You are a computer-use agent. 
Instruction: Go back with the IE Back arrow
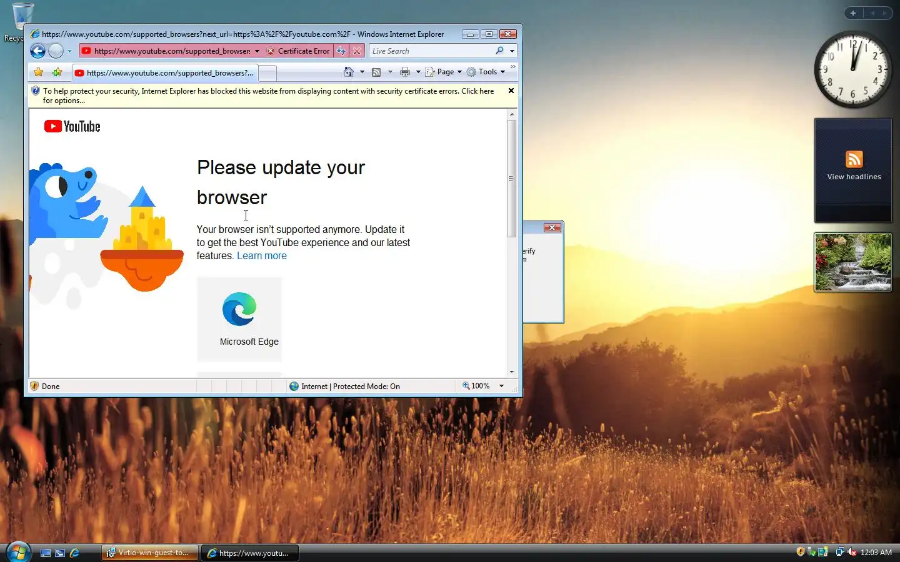tap(38, 51)
